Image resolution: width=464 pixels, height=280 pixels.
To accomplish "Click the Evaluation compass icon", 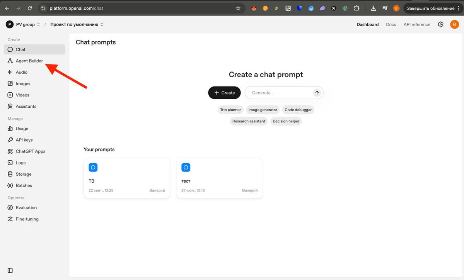I will (10, 208).
